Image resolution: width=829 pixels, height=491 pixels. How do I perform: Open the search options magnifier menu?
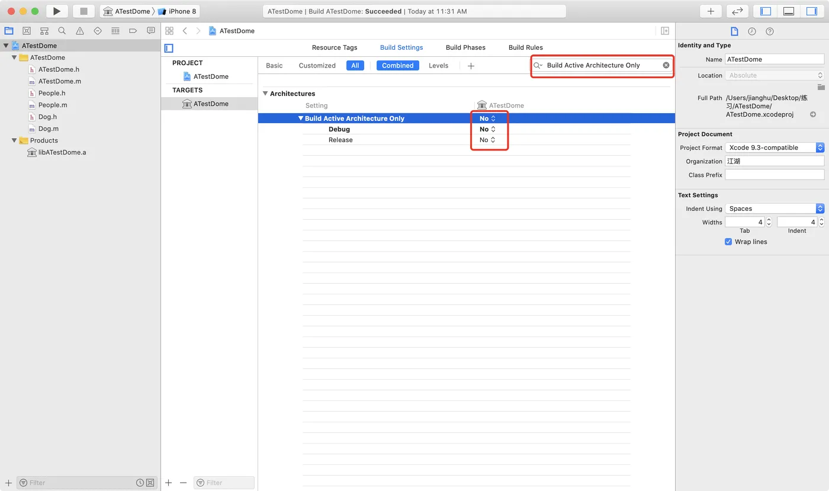point(538,65)
